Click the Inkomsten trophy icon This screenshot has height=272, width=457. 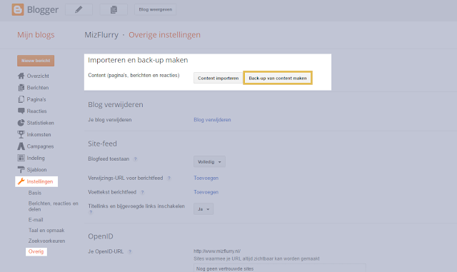tap(21, 134)
